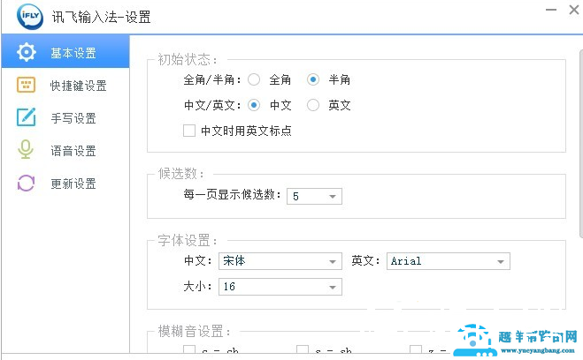Select the 半角 radio button
583x360 pixels.
pos(313,79)
